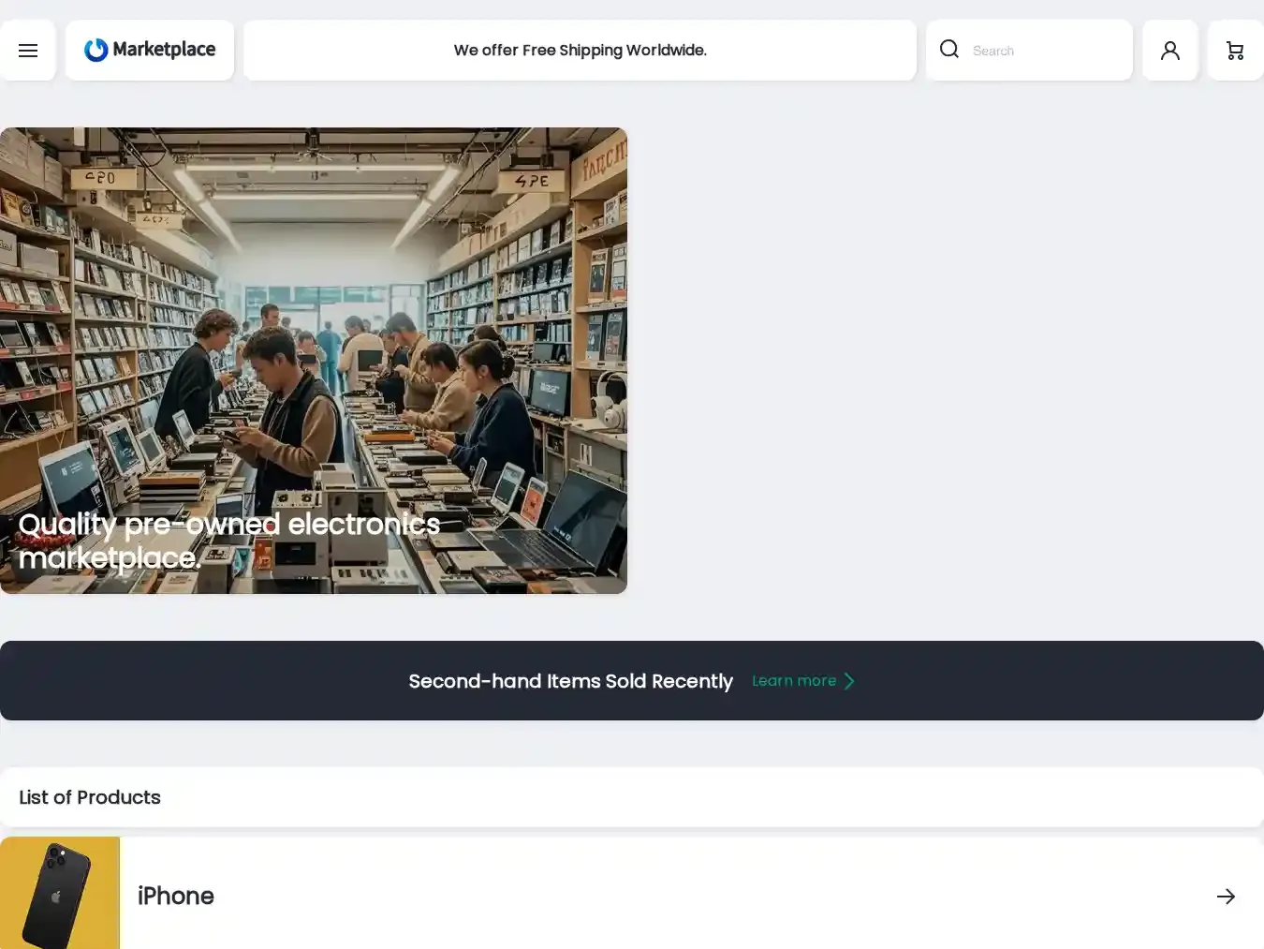This screenshot has width=1264, height=949.
Task: Open the shopping cart icon
Action: 1236,51
